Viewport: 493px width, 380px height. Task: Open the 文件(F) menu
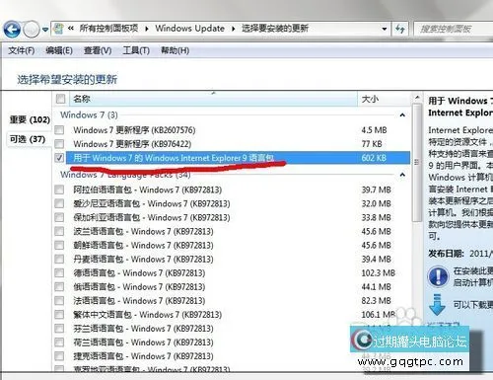22,50
